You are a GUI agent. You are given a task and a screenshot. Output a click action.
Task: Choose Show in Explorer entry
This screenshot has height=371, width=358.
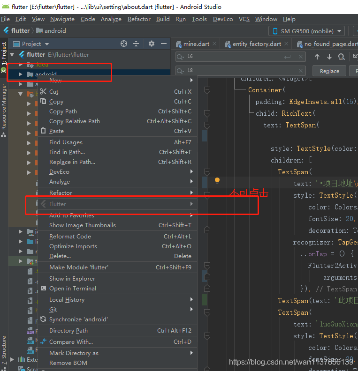point(117,279)
